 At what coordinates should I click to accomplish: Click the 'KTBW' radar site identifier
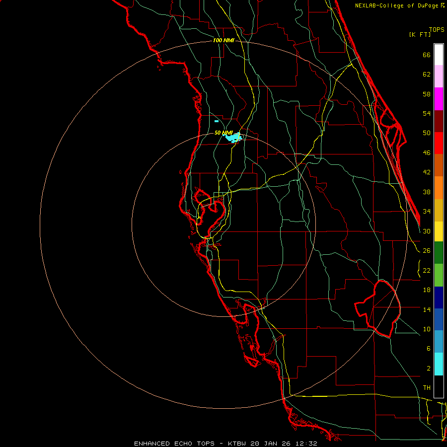[x=238, y=444]
